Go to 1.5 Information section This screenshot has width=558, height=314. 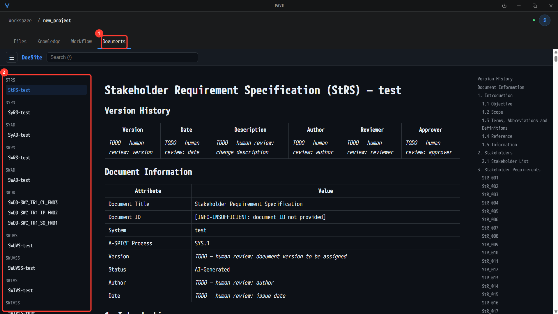click(499, 145)
